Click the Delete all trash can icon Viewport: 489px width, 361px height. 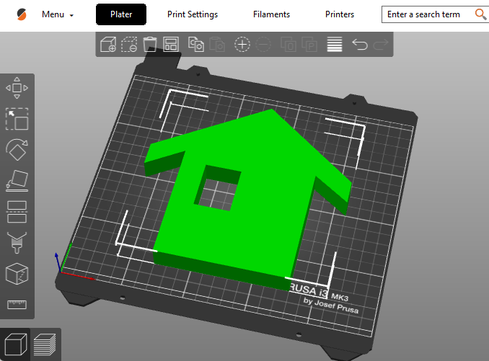(150, 45)
